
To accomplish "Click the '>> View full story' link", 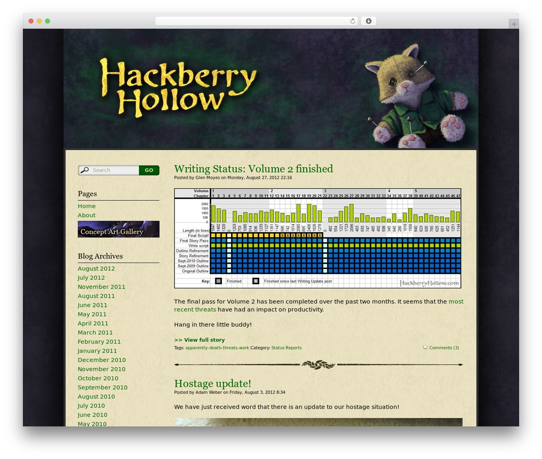I will tap(199, 340).
